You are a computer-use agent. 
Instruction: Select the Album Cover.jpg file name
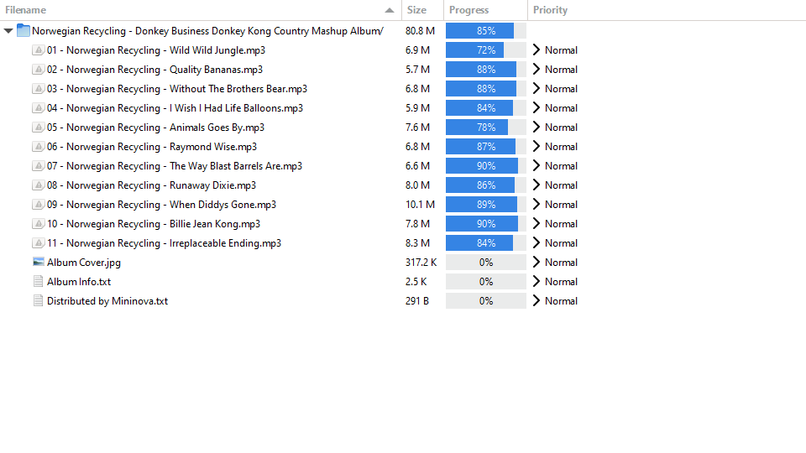[84, 263]
